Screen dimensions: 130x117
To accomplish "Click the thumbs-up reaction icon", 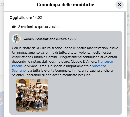I will (x=14, y=27).
